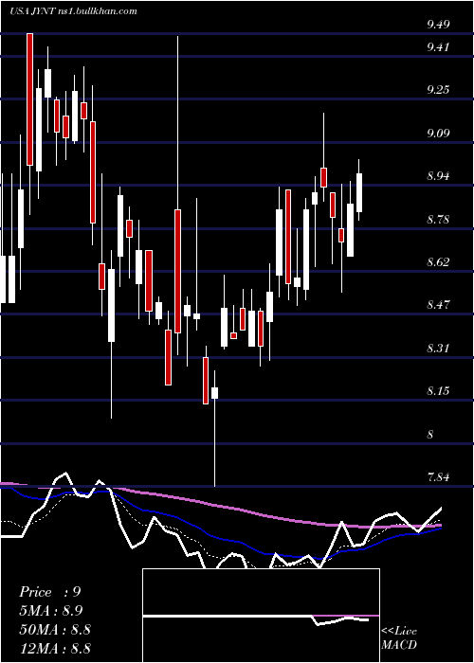The height and width of the screenshot is (663, 474).
Task: Click the 'Price : 9' readout
Action: click(50, 592)
